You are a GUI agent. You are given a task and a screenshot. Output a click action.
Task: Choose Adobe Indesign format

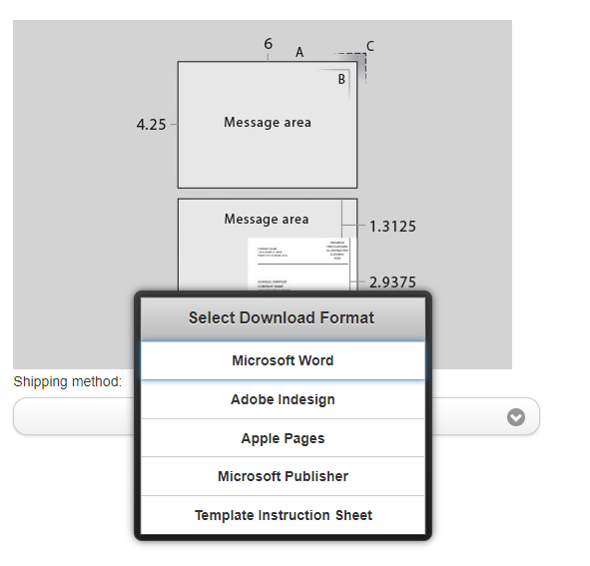[283, 399]
